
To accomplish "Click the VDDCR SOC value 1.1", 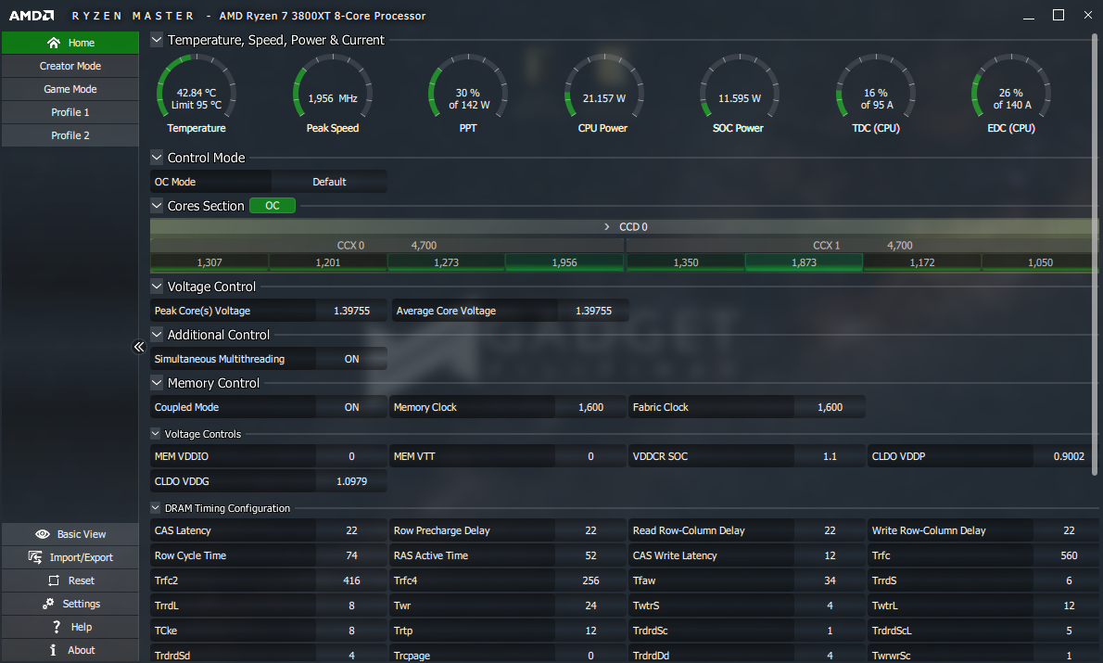I will tap(830, 457).
